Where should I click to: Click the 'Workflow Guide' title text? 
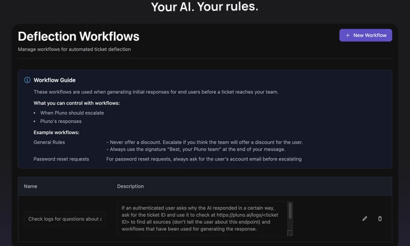55,80
